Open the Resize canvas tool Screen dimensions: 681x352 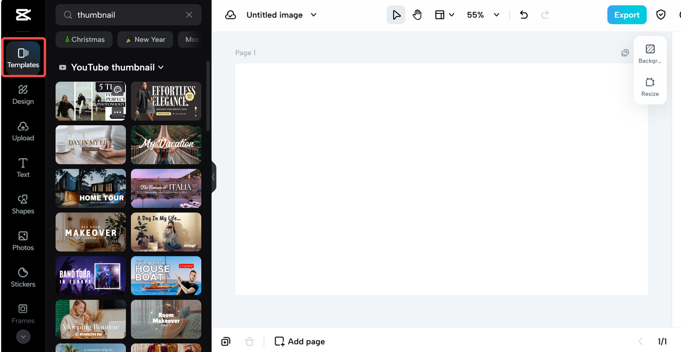[650, 87]
